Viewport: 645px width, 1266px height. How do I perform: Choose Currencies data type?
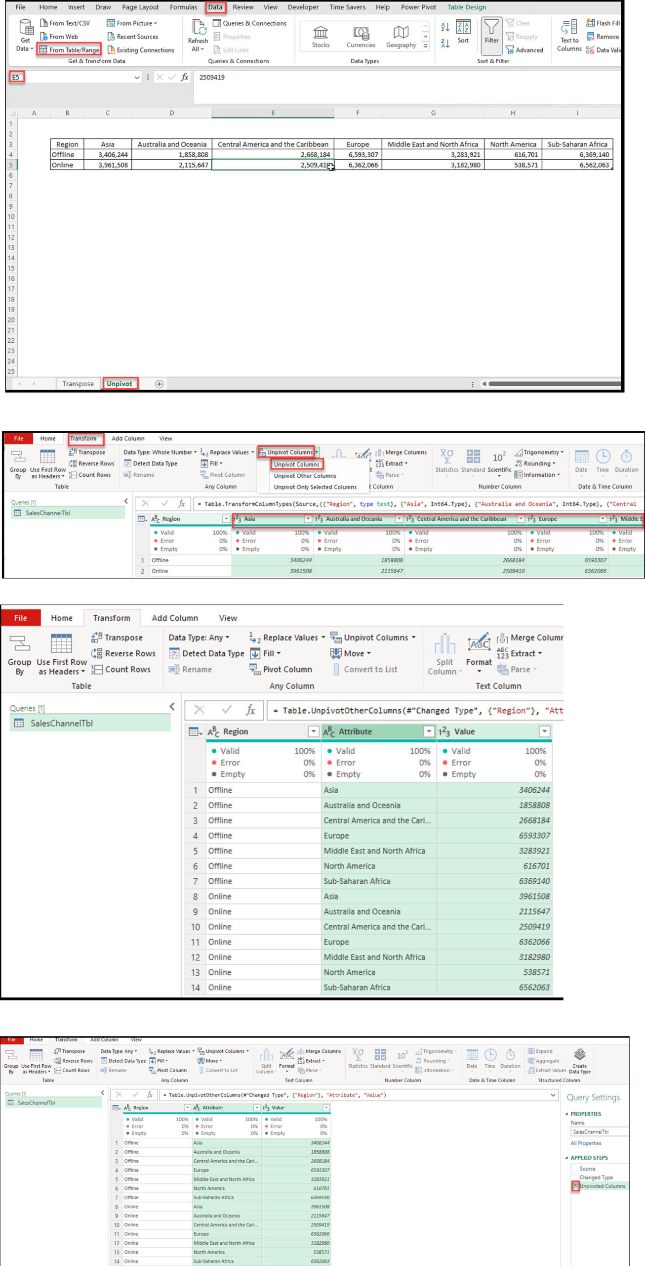(x=361, y=37)
